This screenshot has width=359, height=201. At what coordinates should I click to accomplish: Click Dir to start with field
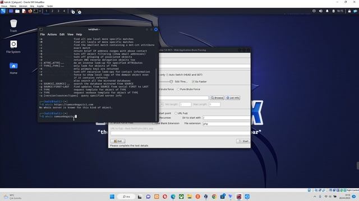[x=227, y=118]
